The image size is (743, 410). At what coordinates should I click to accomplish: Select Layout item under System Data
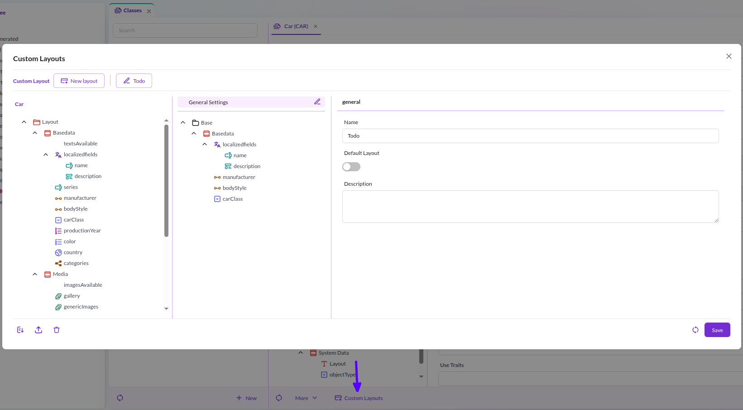tap(338, 364)
